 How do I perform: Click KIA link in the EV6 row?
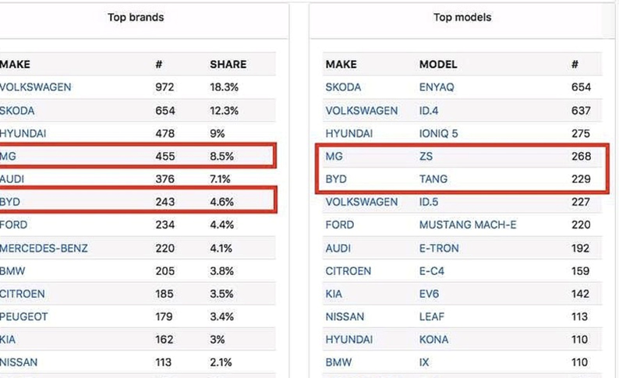pos(334,295)
